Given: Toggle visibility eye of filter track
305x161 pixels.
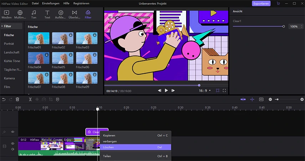Looking at the screenshot, I should (x=12, y=132).
